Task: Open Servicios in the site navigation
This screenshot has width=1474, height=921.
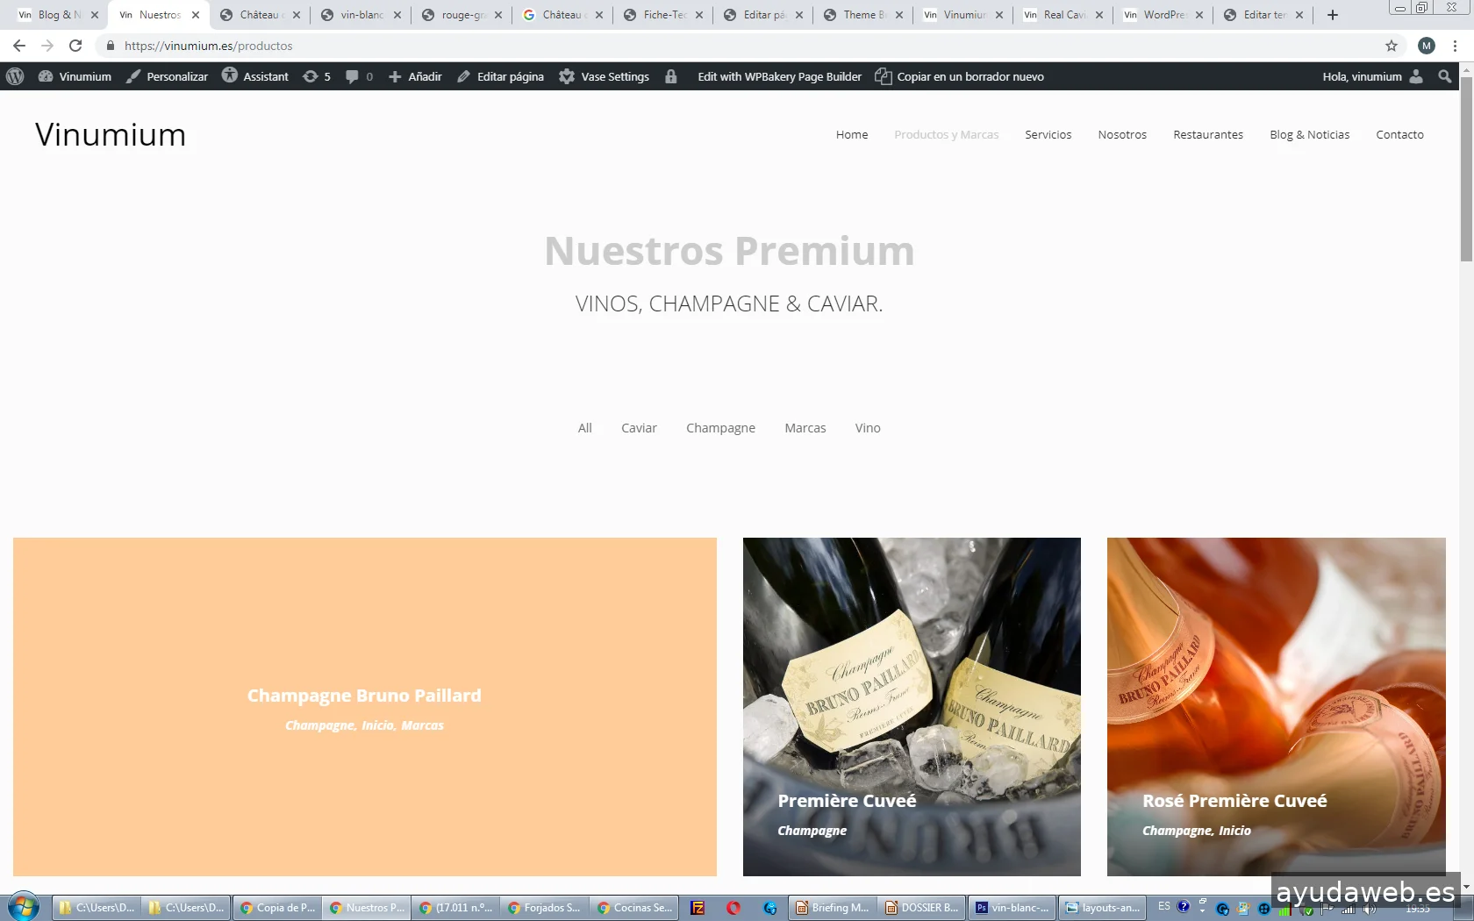Action: click(1048, 135)
